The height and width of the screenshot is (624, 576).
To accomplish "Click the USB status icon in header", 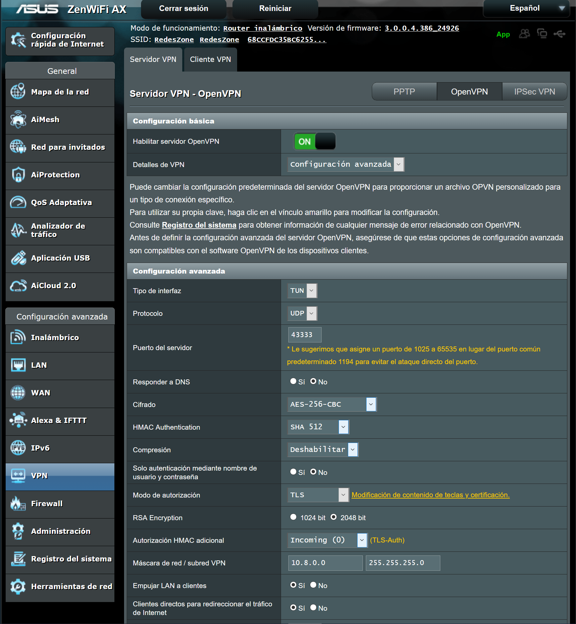I will 559,34.
